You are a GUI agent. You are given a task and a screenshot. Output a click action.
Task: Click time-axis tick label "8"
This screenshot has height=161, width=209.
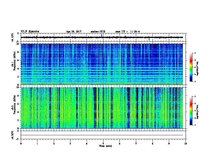click(x=153, y=144)
